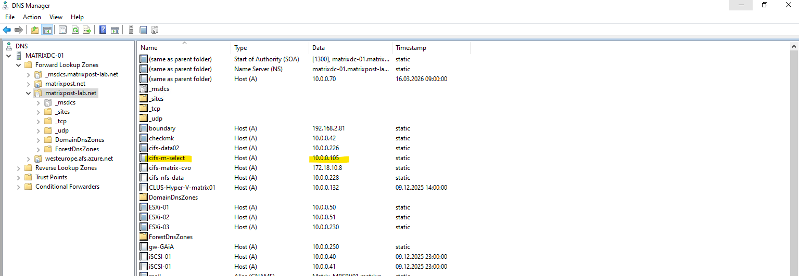Expand the Conditional Forwarders node
This screenshot has width=799, height=276.
(19, 187)
